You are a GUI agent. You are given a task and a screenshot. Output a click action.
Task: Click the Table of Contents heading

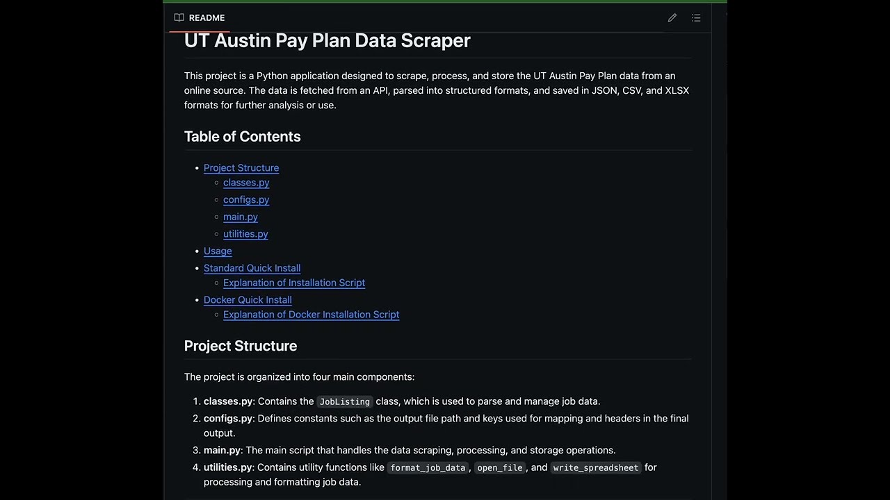point(242,137)
